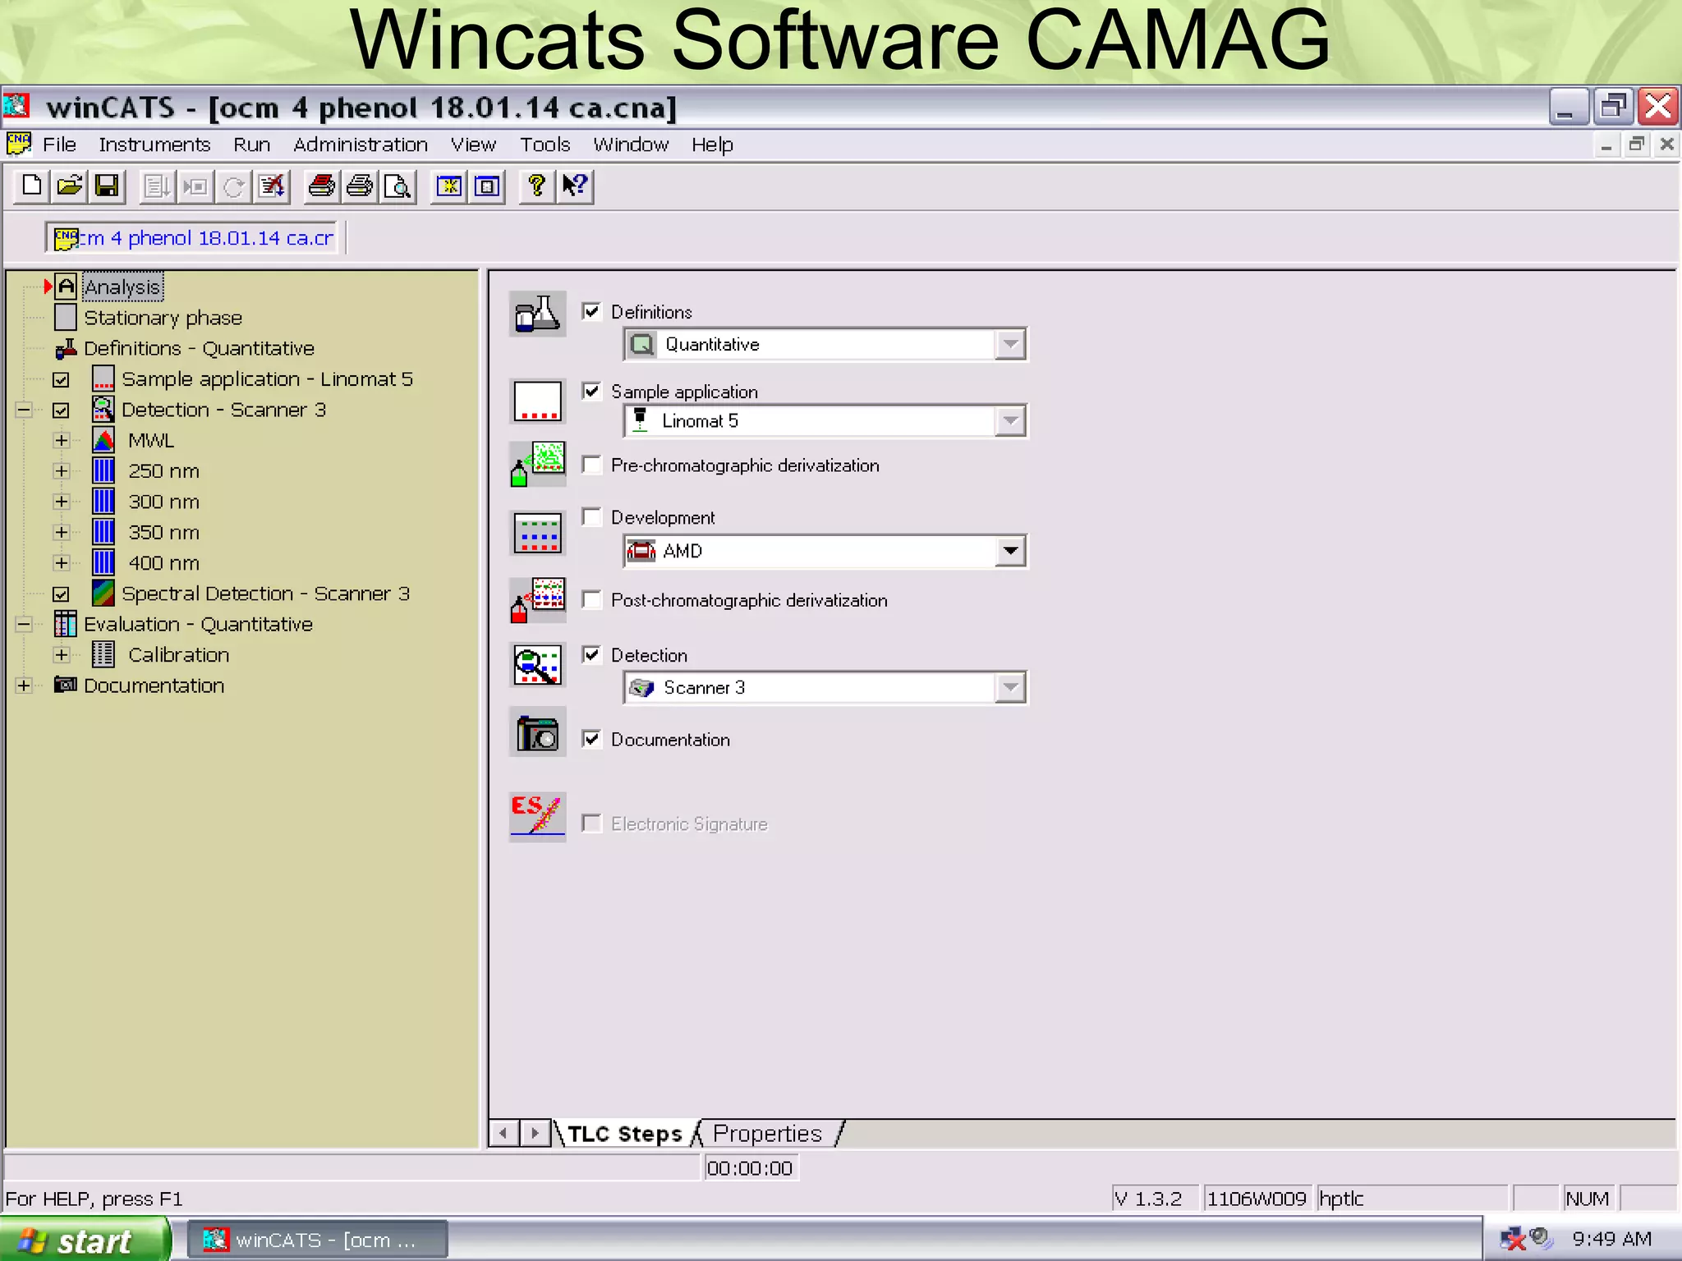Screen dimensions: 1682x1261
Task: Click the Pre-chromatographic derivatization spray icon
Action: (537, 464)
